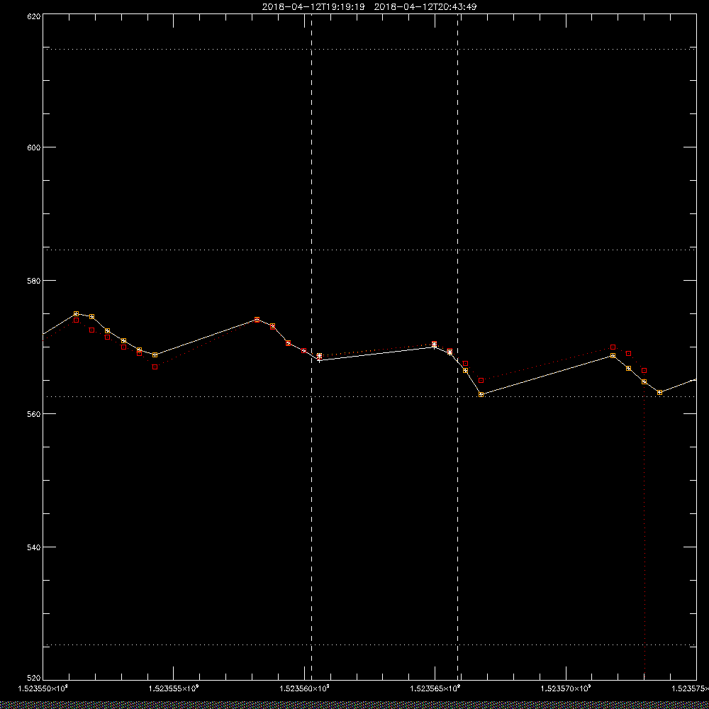The width and height of the screenshot is (709, 709).
Task: Click the x-axis label 1.523570×10⁹
Action: tap(566, 688)
